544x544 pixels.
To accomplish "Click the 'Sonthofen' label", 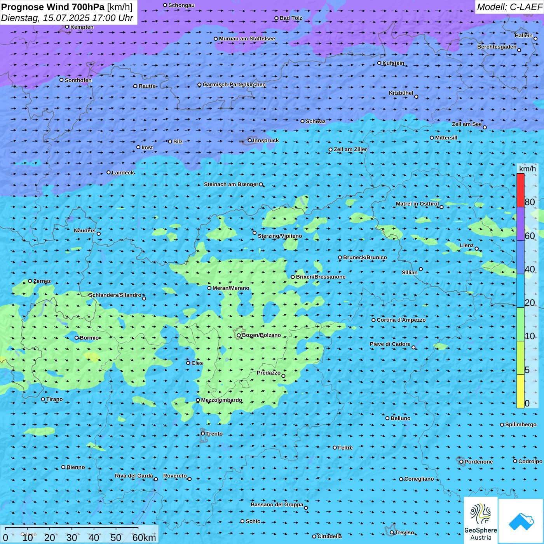I will tap(78, 80).
